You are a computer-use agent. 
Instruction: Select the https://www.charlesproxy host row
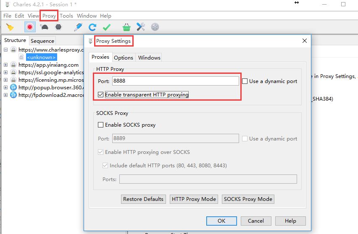pos(51,49)
